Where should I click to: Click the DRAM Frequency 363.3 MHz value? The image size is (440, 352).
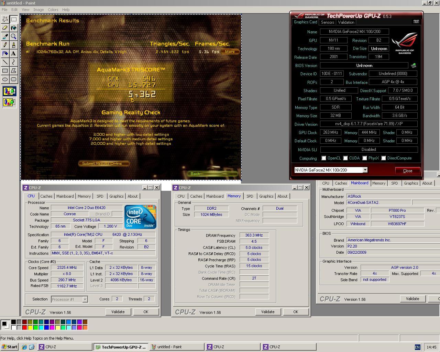tap(254, 235)
